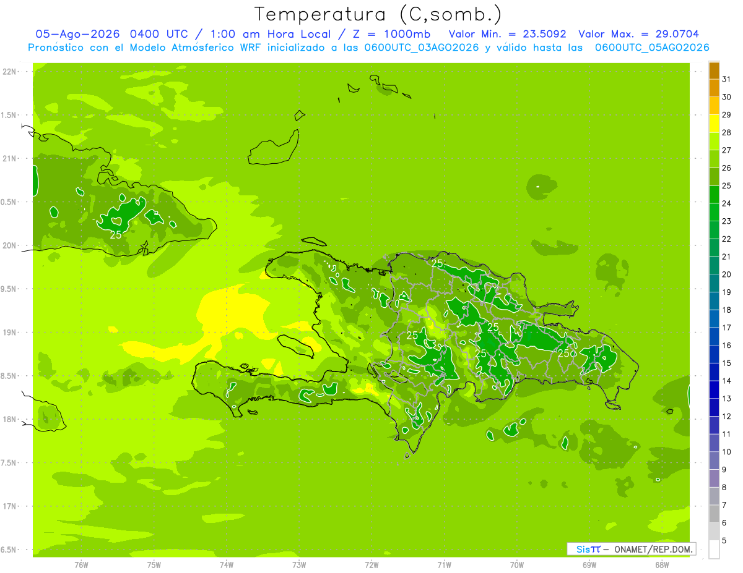This screenshot has width=743, height=573.
Task: Click the SisTT ONAMET/REP.DOM. label box
Action: click(x=631, y=549)
